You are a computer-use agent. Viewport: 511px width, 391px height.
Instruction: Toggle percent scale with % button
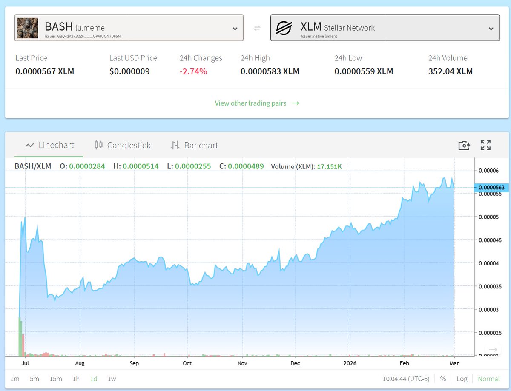(443, 379)
